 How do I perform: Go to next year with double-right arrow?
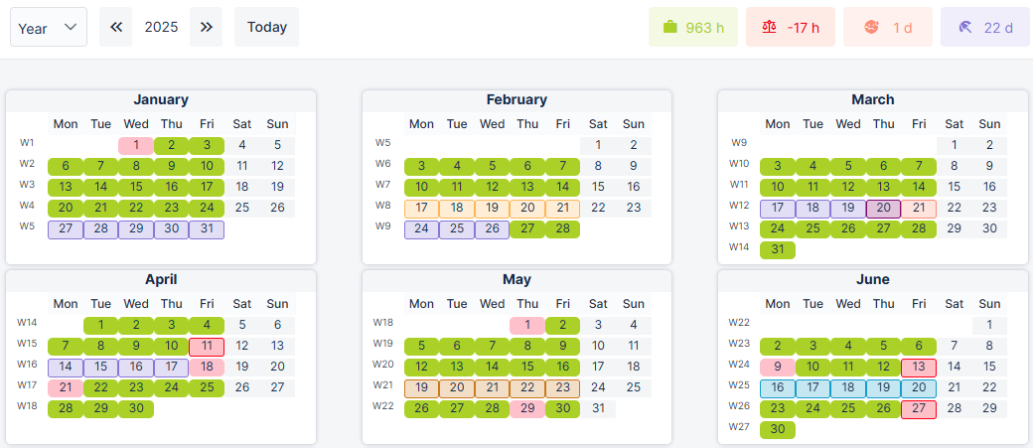(x=206, y=27)
